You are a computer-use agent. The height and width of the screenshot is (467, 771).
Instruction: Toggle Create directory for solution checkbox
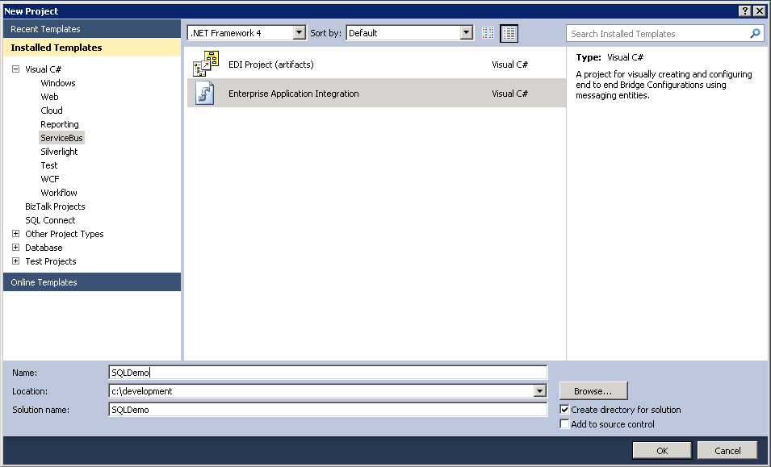click(x=564, y=410)
